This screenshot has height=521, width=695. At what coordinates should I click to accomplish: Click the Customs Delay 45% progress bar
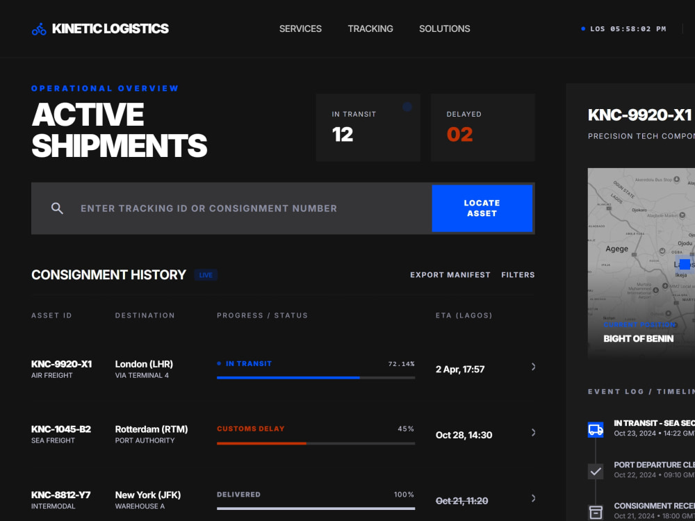point(316,443)
